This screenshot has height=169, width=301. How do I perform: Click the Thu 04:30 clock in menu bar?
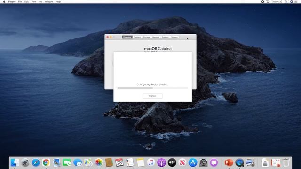(x=277, y=2)
